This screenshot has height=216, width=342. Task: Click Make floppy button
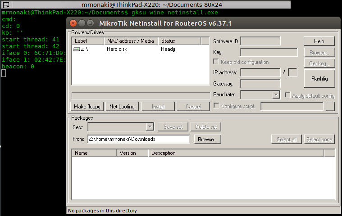click(x=87, y=107)
